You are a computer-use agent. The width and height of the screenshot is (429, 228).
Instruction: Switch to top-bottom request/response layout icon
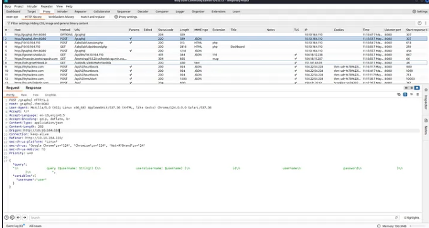point(411,88)
